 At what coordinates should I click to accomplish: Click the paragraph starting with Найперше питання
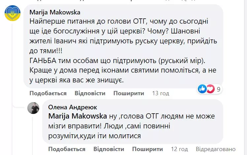click(122, 32)
